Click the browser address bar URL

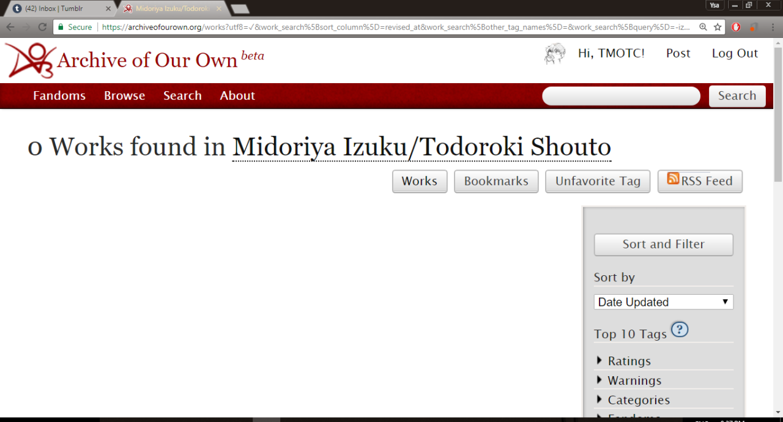[x=396, y=27]
